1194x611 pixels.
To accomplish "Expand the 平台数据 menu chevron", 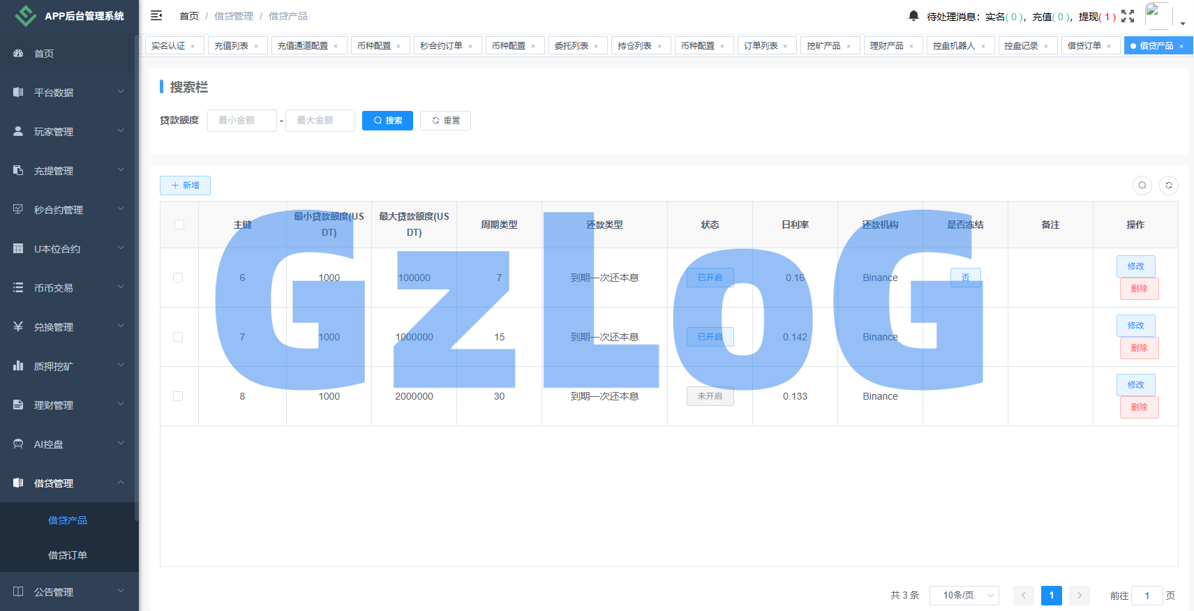I will [121, 91].
